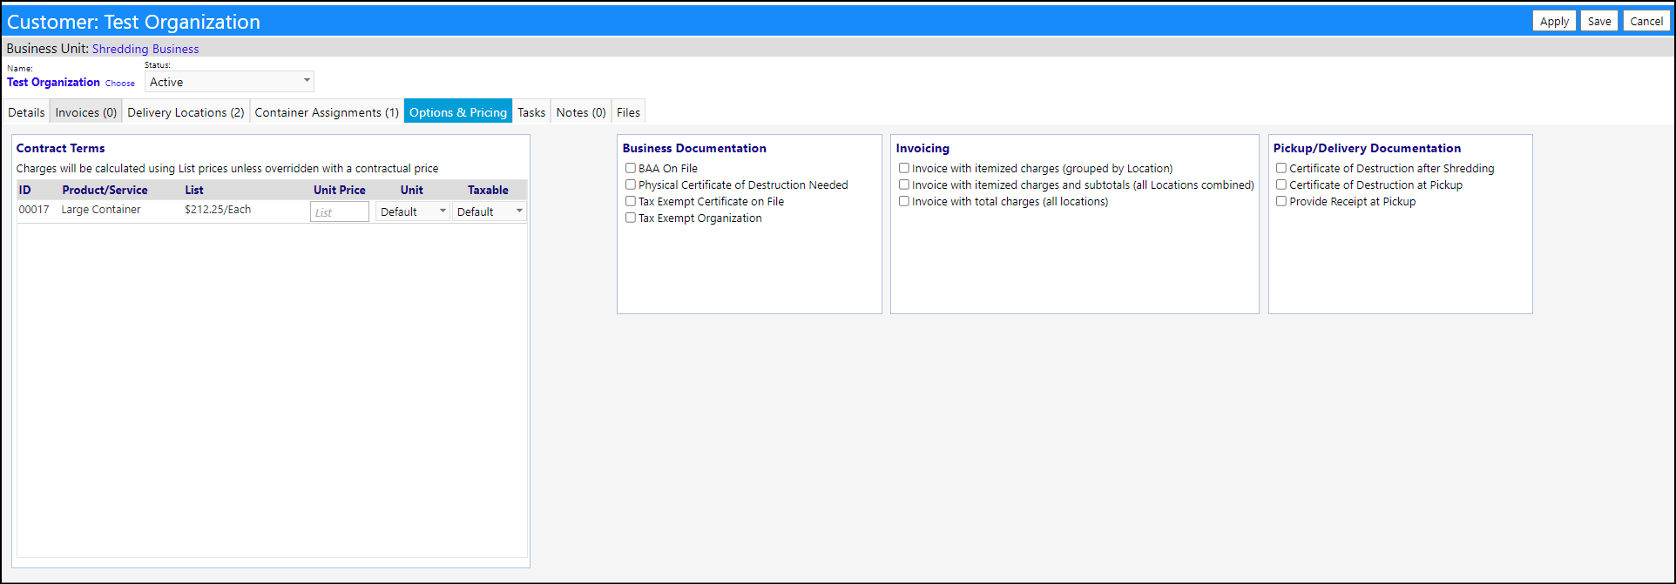The image size is (1676, 584).
Task: Switch to Container Assignments (1) tab
Action: coord(327,112)
